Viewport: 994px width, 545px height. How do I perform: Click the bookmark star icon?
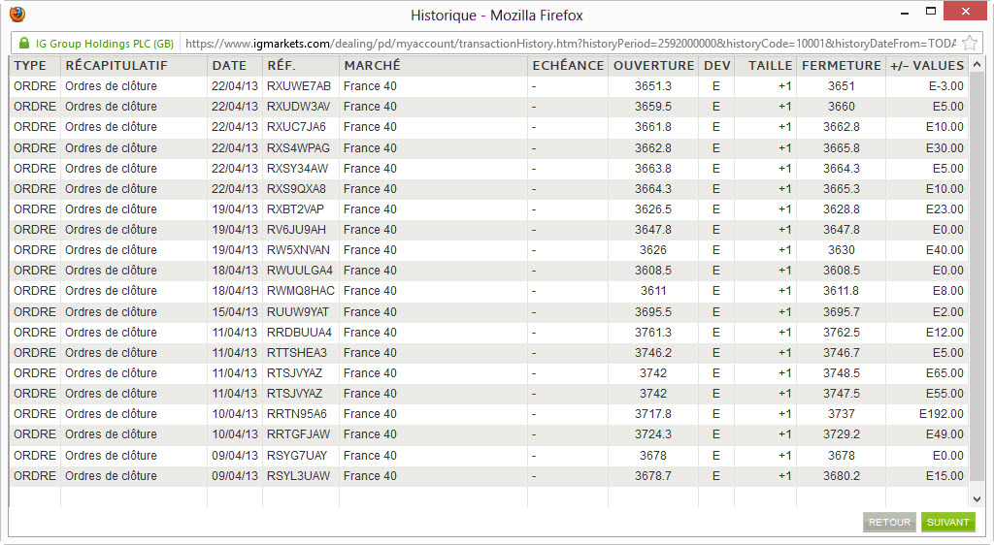tap(970, 43)
